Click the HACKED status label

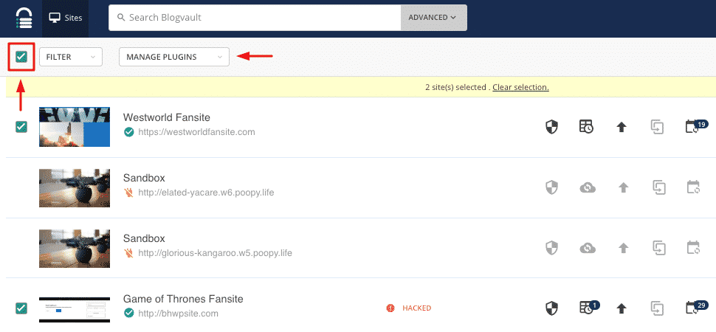(416, 308)
